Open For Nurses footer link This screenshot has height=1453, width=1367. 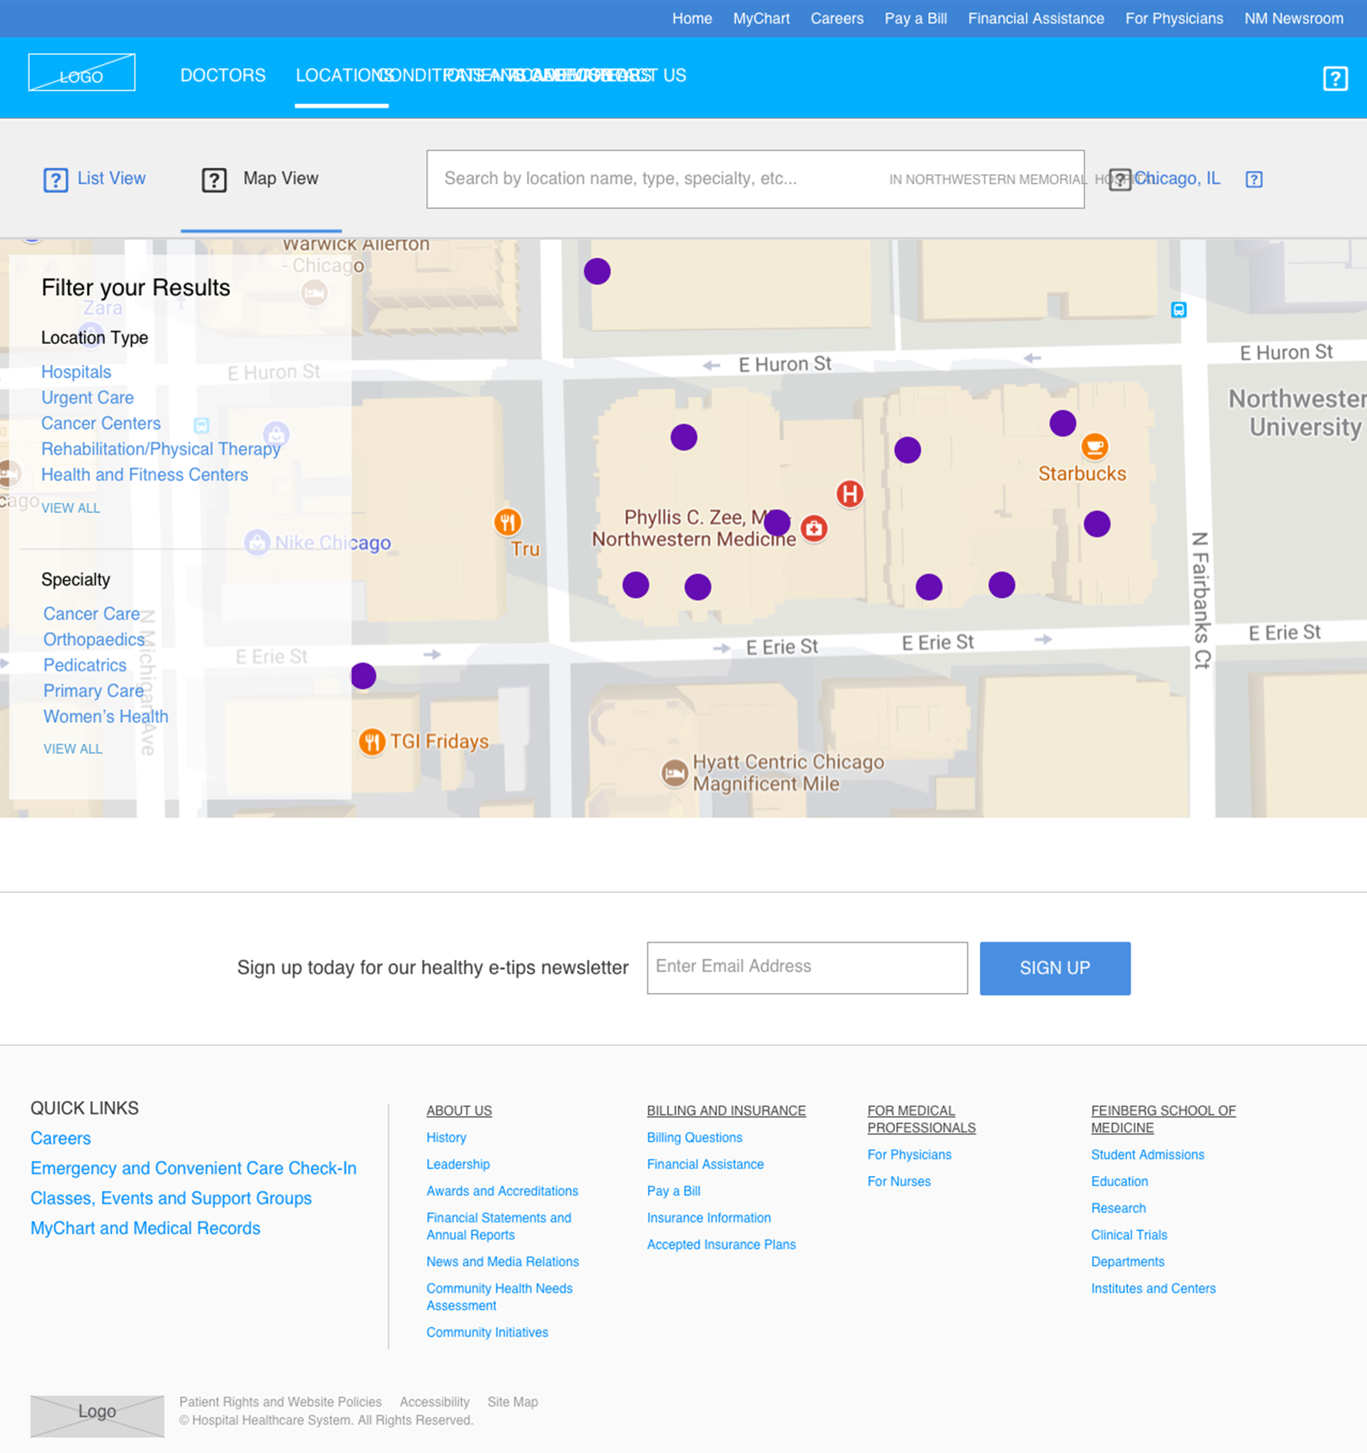pos(899,1181)
